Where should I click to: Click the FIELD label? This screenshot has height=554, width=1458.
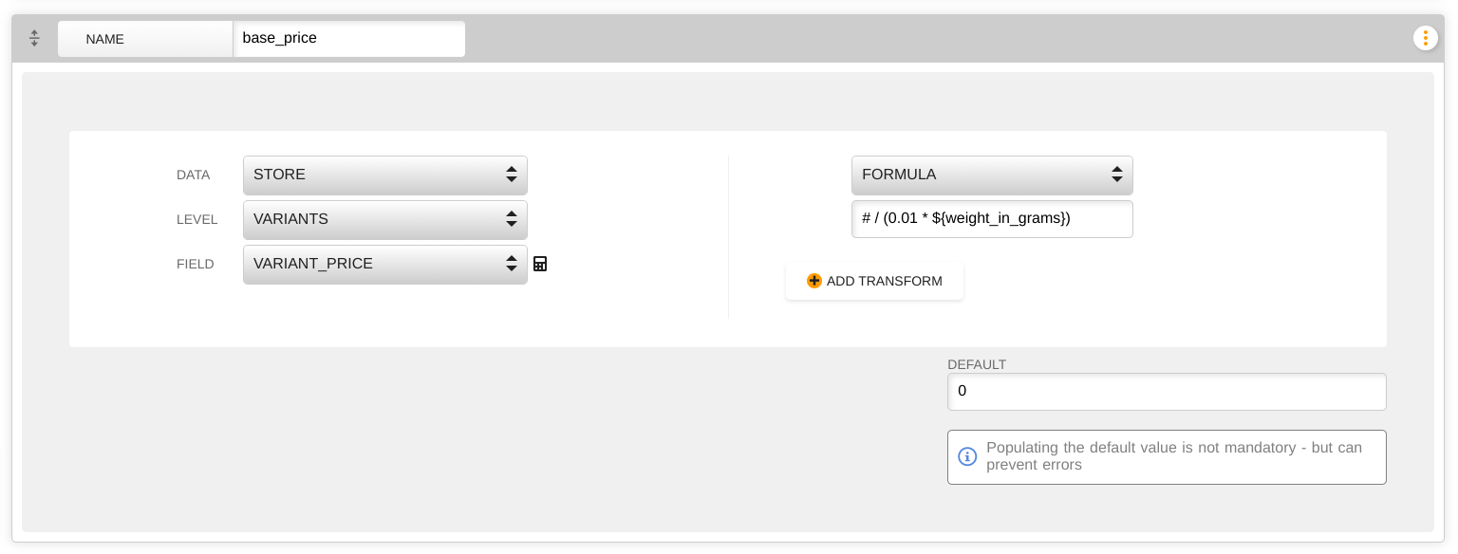click(x=196, y=264)
